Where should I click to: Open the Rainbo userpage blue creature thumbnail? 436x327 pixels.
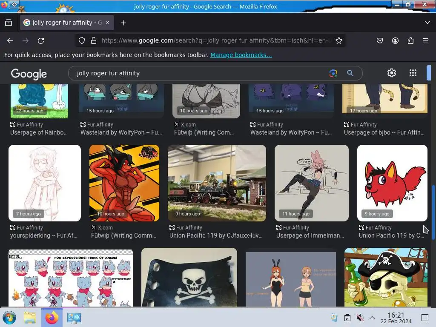click(39, 100)
